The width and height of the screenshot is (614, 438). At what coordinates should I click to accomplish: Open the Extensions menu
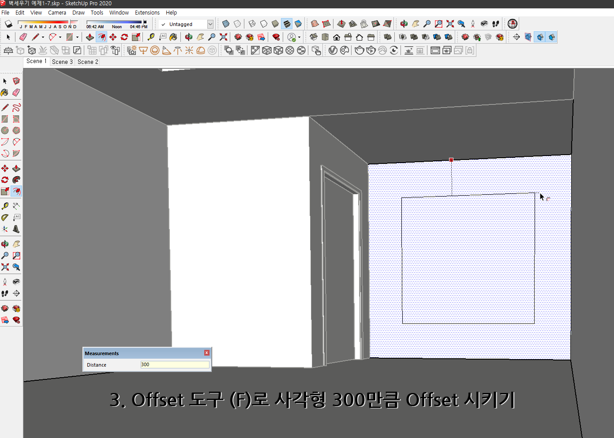tap(147, 12)
